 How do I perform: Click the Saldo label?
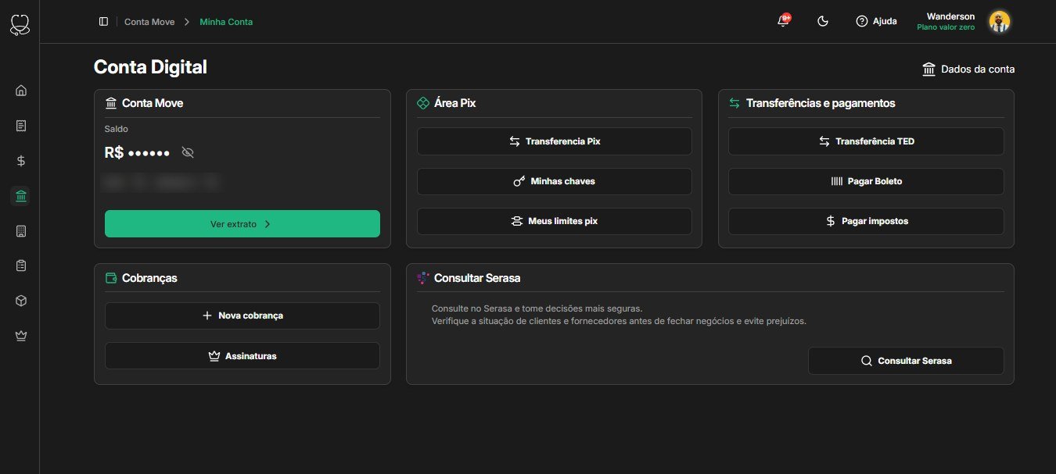point(116,129)
